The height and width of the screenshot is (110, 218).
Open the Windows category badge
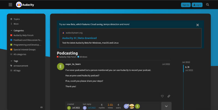[x=82, y=57]
